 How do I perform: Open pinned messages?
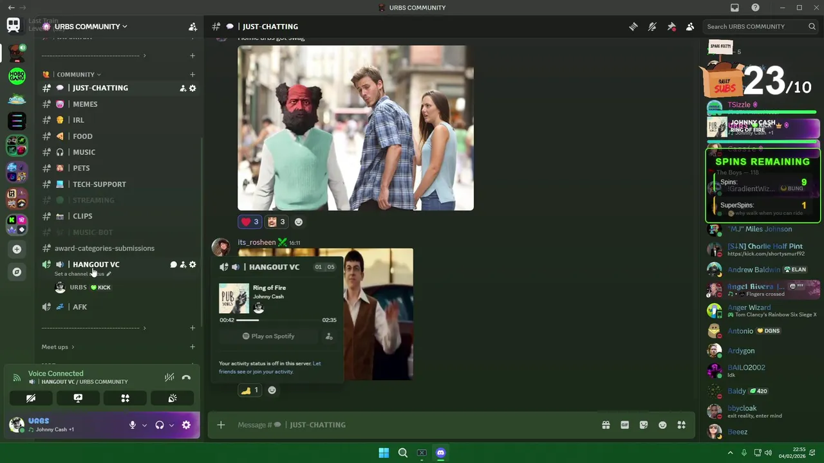(x=671, y=26)
